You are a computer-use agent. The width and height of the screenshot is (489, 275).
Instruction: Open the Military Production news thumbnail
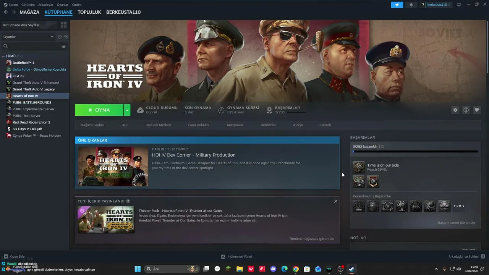click(113, 166)
